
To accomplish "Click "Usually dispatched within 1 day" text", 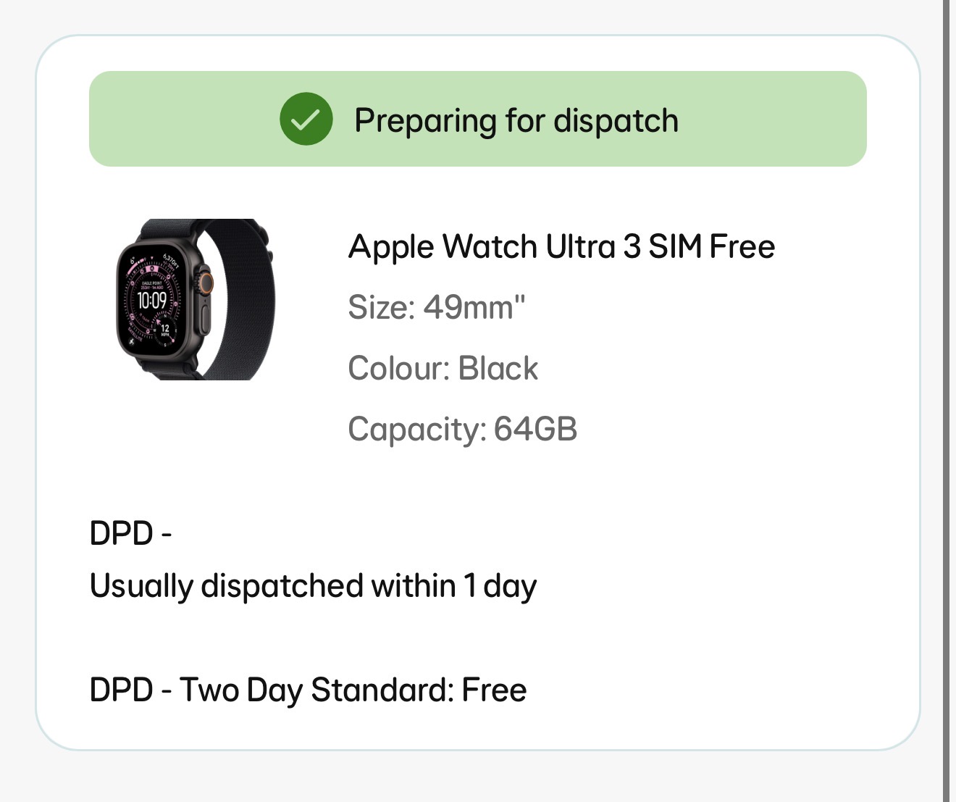I will 313,585.
